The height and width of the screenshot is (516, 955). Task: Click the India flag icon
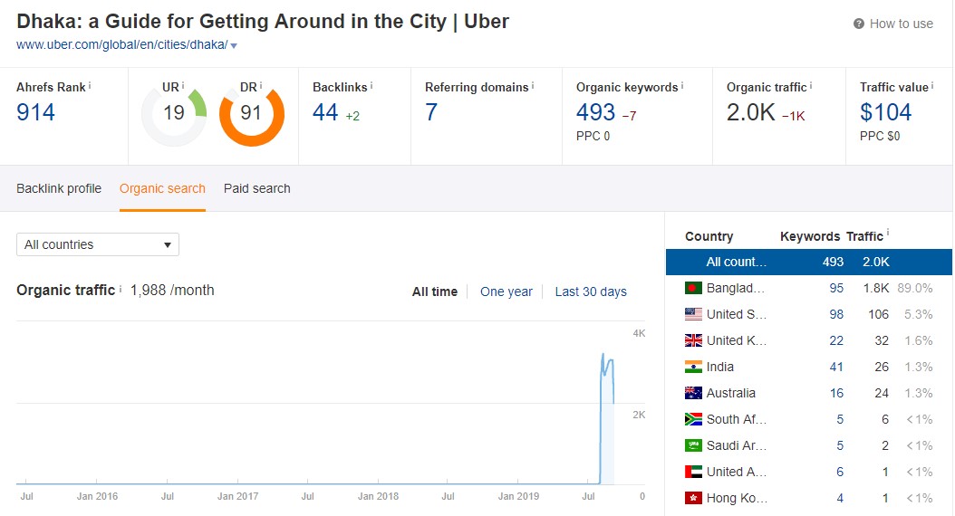693,367
